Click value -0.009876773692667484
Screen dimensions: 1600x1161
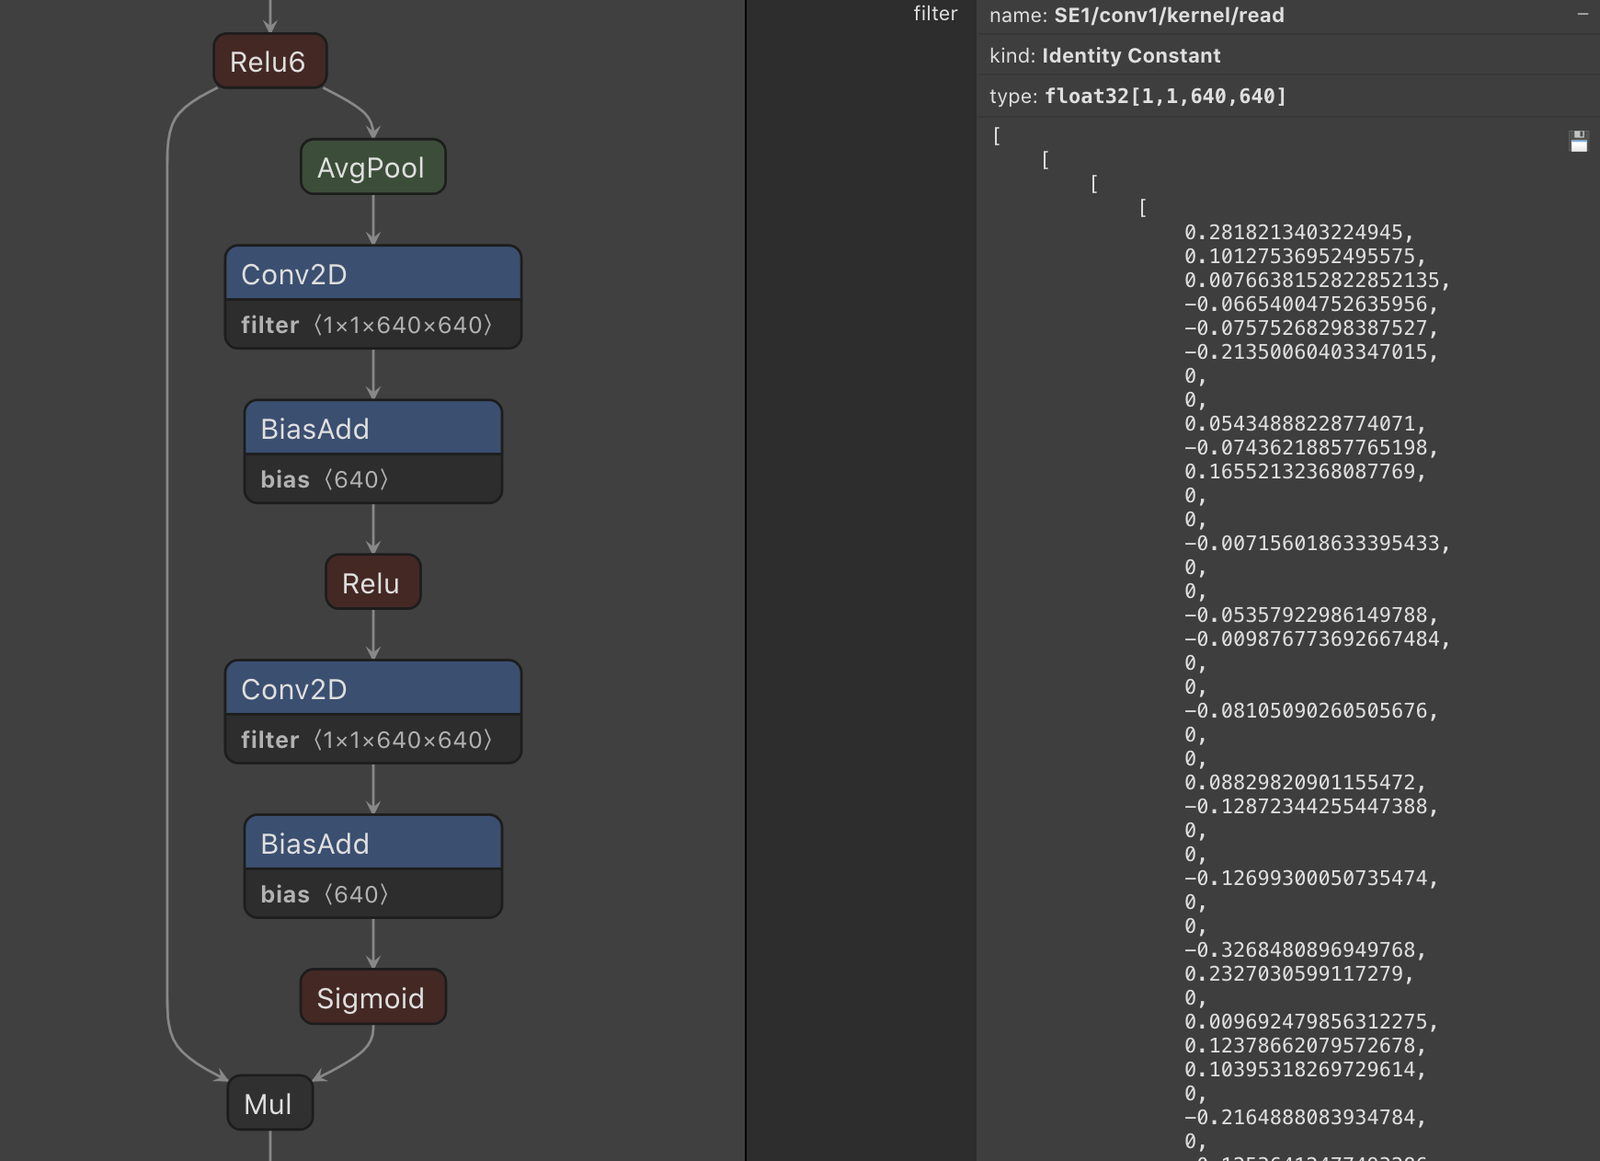coord(1317,639)
